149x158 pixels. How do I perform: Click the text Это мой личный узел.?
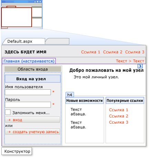point(96,77)
